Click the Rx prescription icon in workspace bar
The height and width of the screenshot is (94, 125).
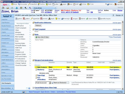30,8
